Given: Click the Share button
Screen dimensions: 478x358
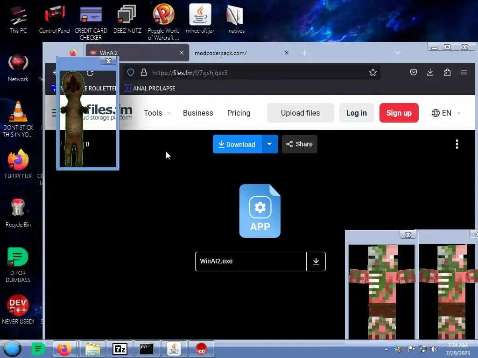Looking at the screenshot, I should tap(299, 144).
